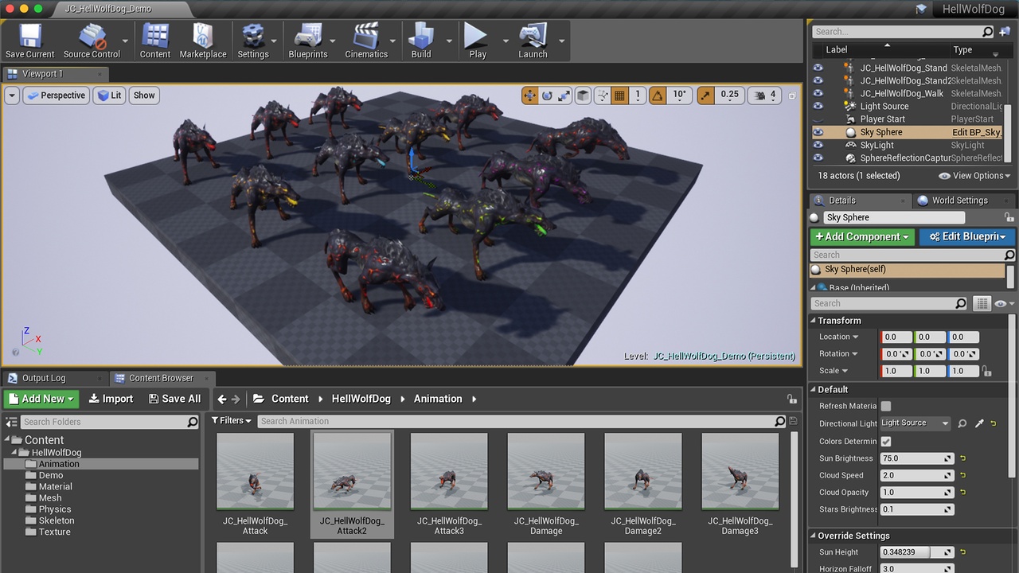The width and height of the screenshot is (1019, 573).
Task: Maximize or restore the viewport
Action: (x=791, y=95)
